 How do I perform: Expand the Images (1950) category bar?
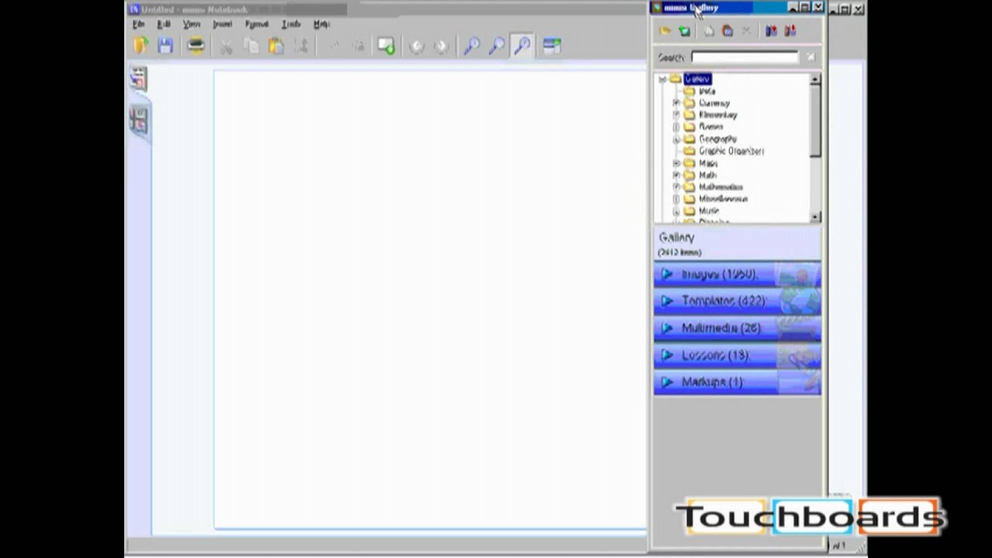coord(737,275)
